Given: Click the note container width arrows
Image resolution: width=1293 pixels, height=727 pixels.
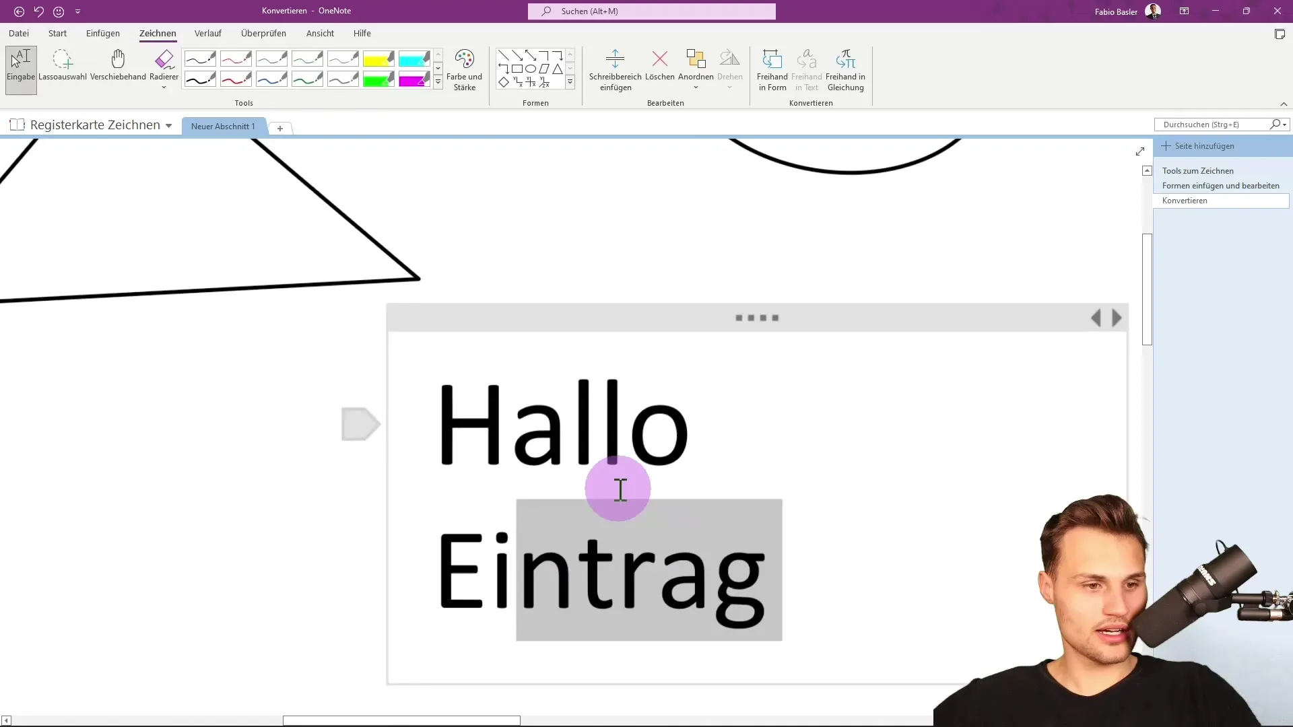Looking at the screenshot, I should click(x=1106, y=318).
